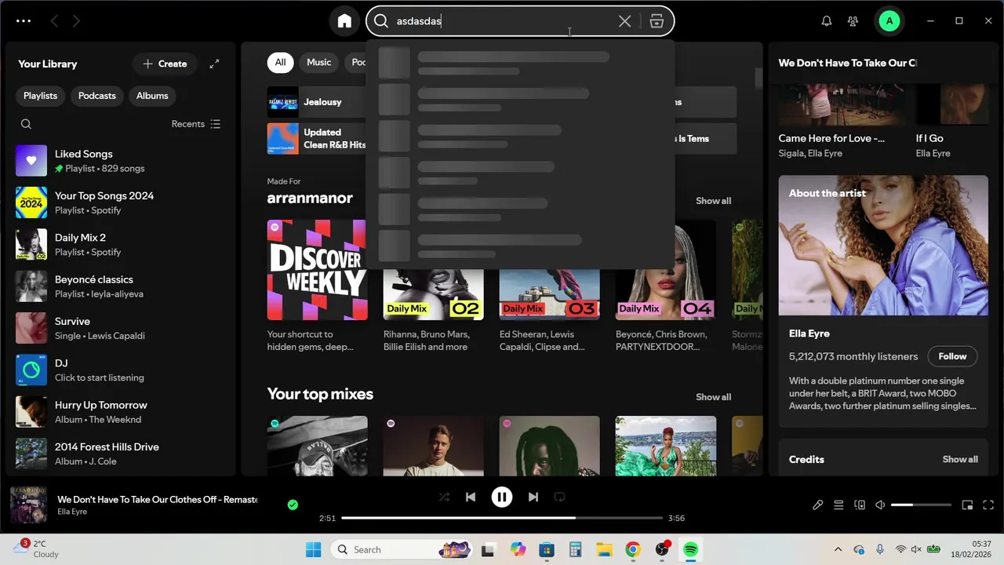Open Hurry Up Tomorrow album
1004x565 pixels.
click(x=121, y=412)
